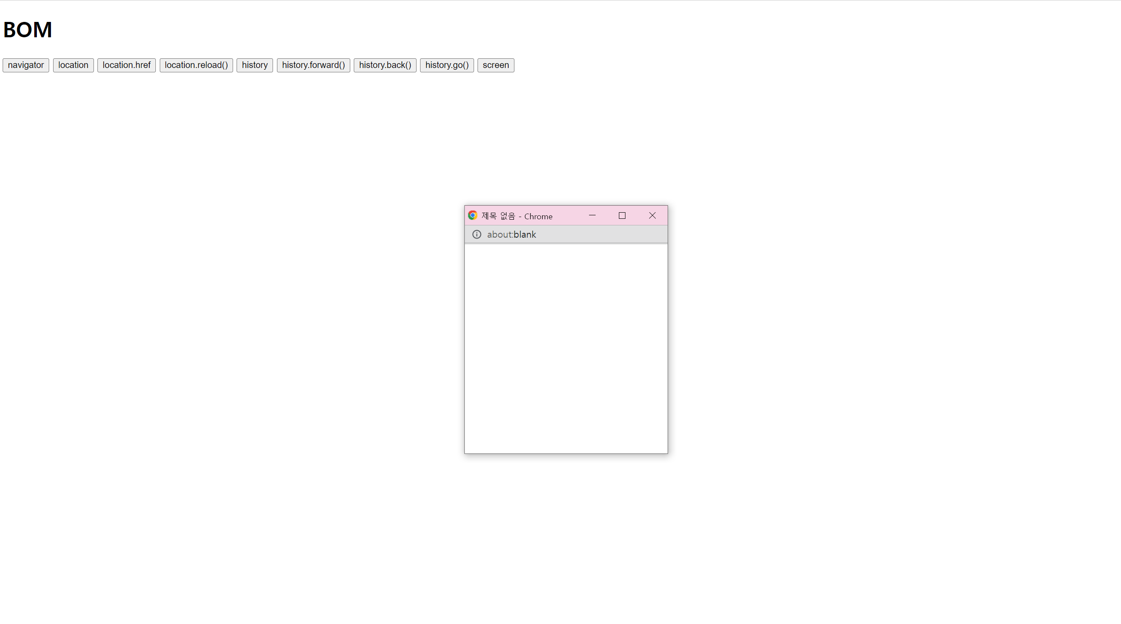Click the history.back() button
This screenshot has height=624, width=1121.
tap(385, 65)
